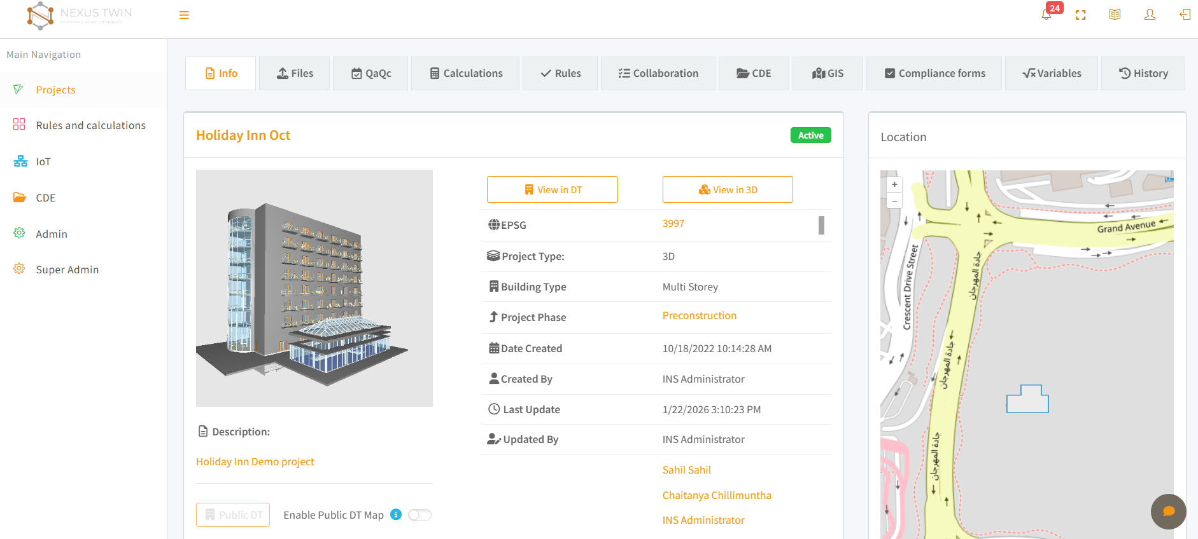Viewport: 1198px width, 539px height.
Task: Click the project details scrollbar handle
Action: click(x=821, y=225)
